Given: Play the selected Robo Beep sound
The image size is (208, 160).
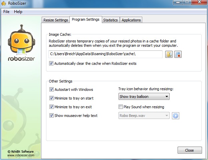Looking at the screenshot, I should coord(176,116).
